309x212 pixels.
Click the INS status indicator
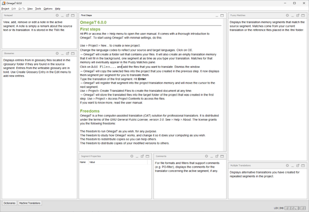click(282, 208)
